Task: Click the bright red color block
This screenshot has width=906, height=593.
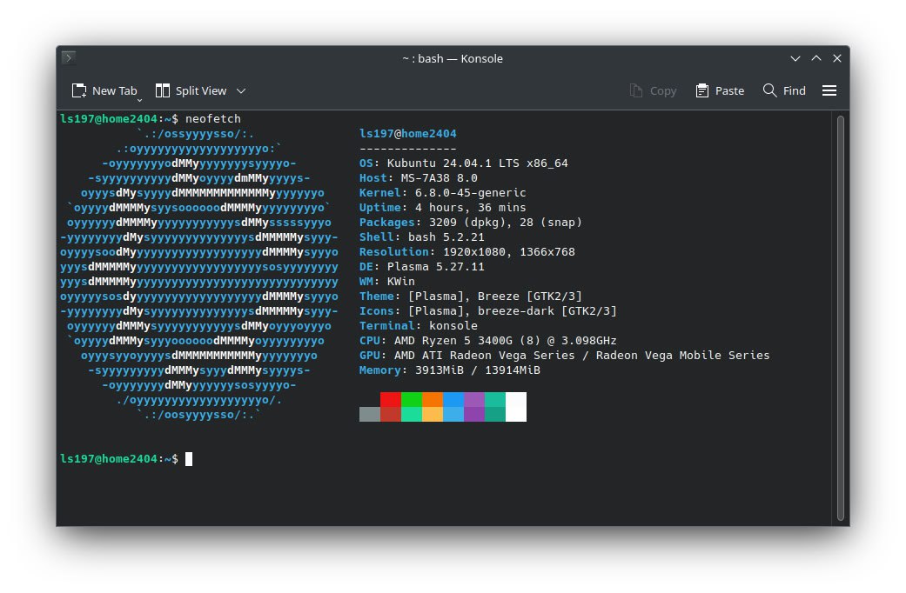Action: pyautogui.click(x=391, y=399)
